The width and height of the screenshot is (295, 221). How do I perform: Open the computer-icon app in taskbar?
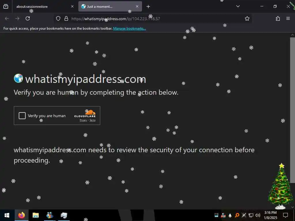[64, 215]
